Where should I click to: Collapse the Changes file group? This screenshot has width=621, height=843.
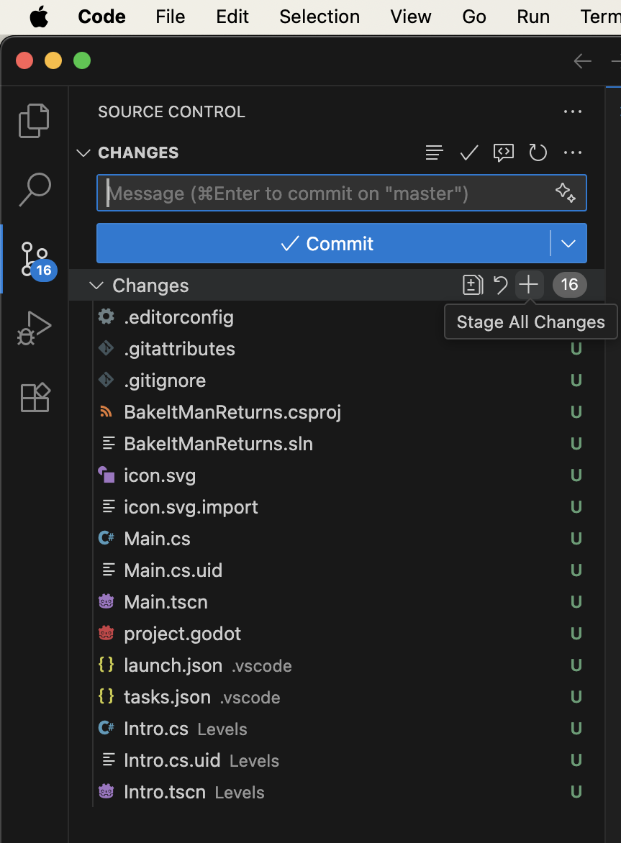tap(96, 286)
